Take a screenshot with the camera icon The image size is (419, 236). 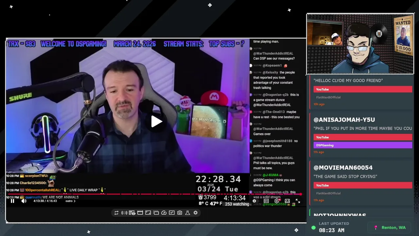pyautogui.click(x=180, y=213)
